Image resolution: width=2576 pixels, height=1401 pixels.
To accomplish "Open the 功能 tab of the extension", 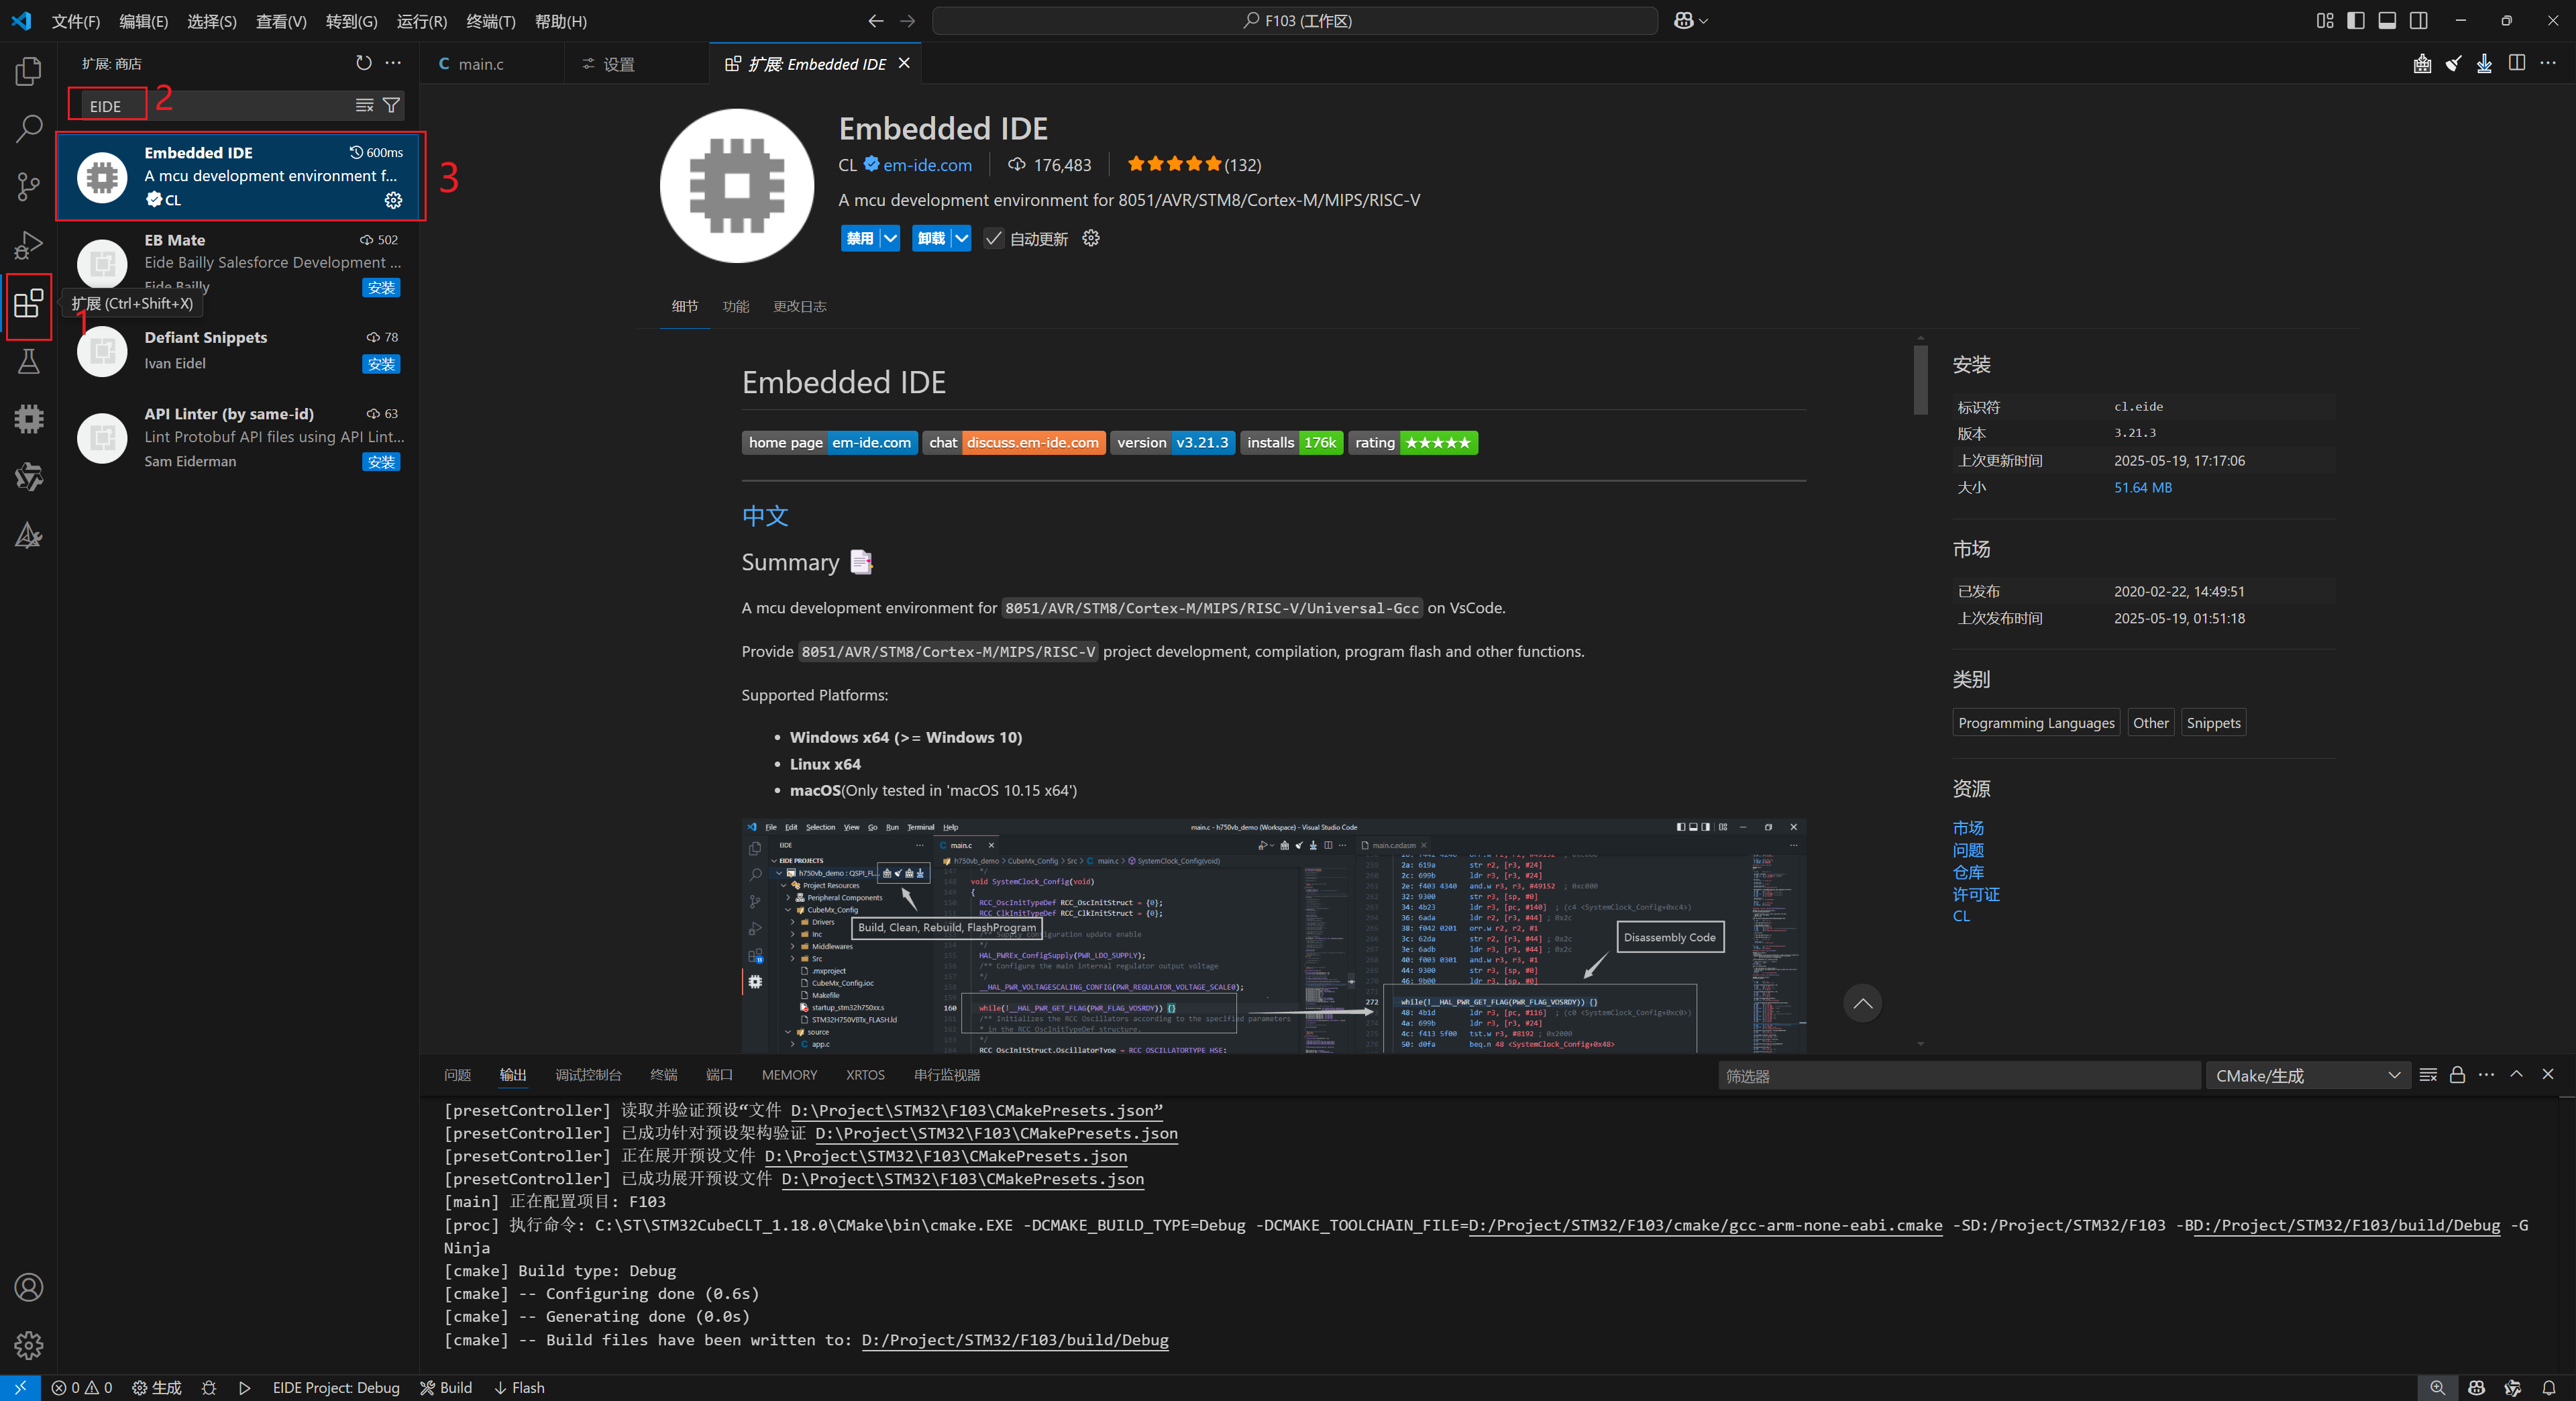I will (x=735, y=306).
